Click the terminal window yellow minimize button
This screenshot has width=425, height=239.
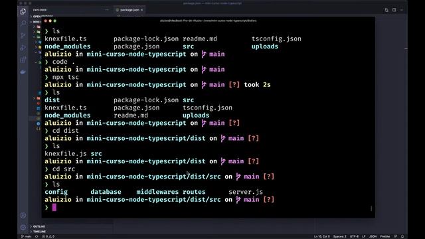click(x=50, y=21)
